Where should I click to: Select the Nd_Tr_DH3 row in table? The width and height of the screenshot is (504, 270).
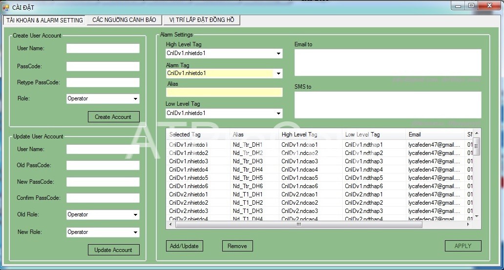(248, 161)
